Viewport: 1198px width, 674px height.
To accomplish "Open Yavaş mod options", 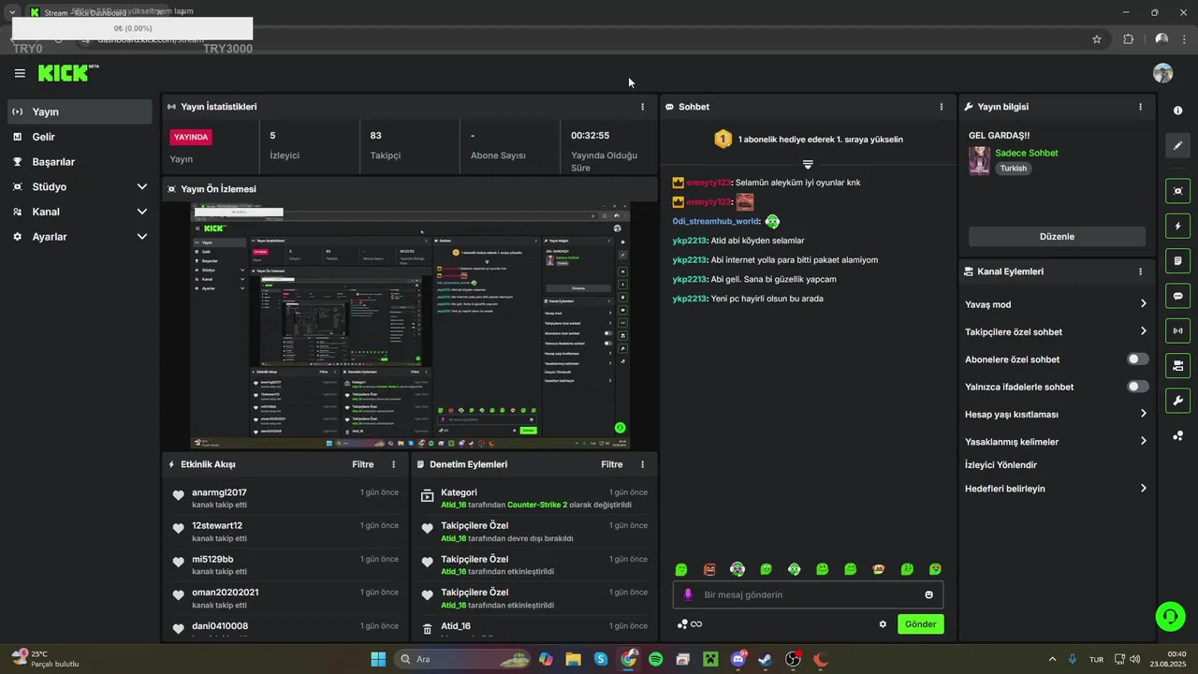I will [1057, 304].
